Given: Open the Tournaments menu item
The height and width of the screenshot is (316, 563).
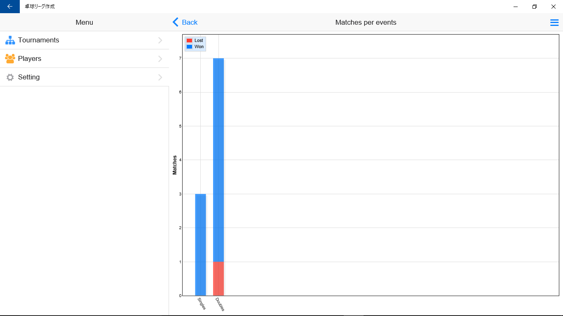Looking at the screenshot, I should 84,40.
